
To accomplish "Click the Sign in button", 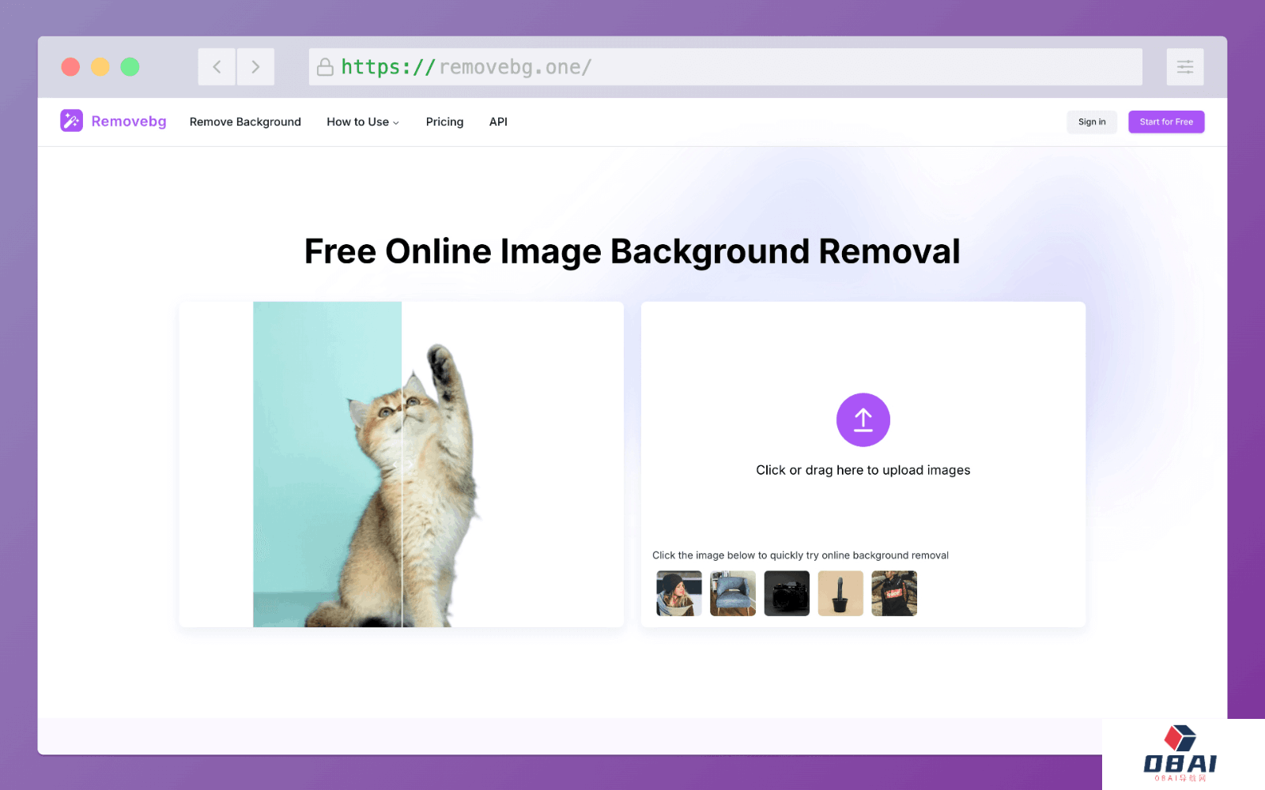I will click(x=1091, y=122).
